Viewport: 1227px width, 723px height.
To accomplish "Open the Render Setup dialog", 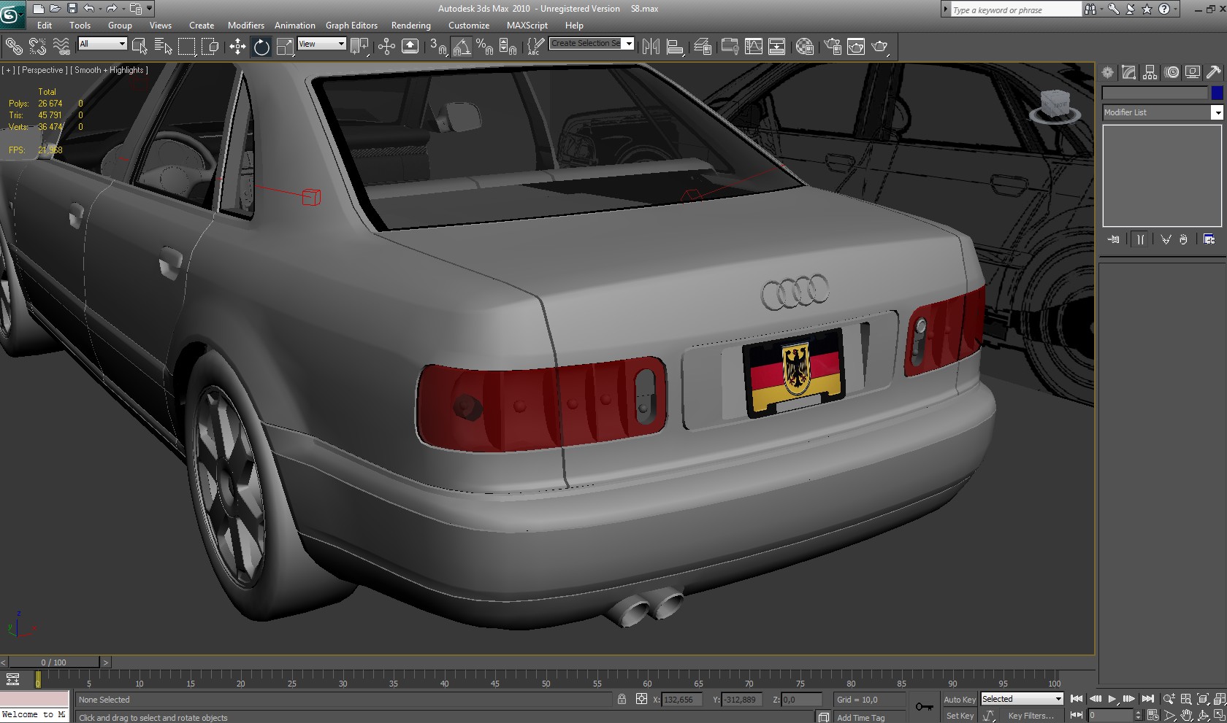I will [x=832, y=47].
